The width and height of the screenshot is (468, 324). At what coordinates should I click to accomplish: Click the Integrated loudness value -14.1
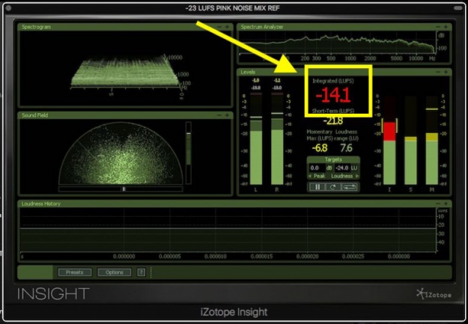pos(332,96)
